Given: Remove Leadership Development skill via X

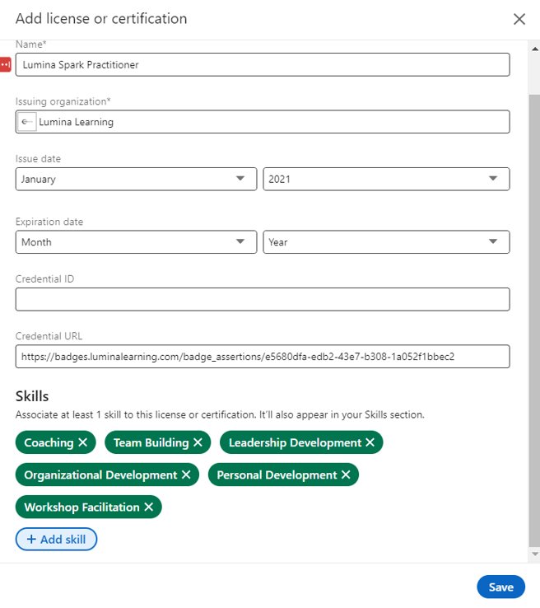Looking at the screenshot, I should [370, 442].
